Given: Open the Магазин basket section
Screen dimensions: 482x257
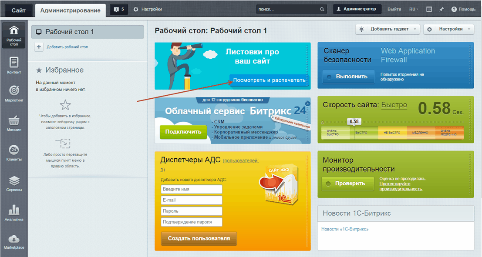Looking at the screenshot, I should pyautogui.click(x=14, y=123).
